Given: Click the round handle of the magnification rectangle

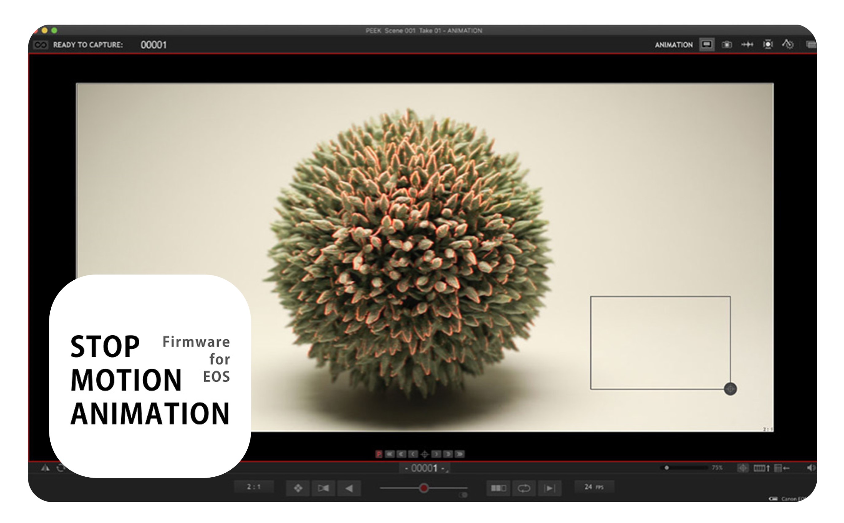Looking at the screenshot, I should [730, 389].
